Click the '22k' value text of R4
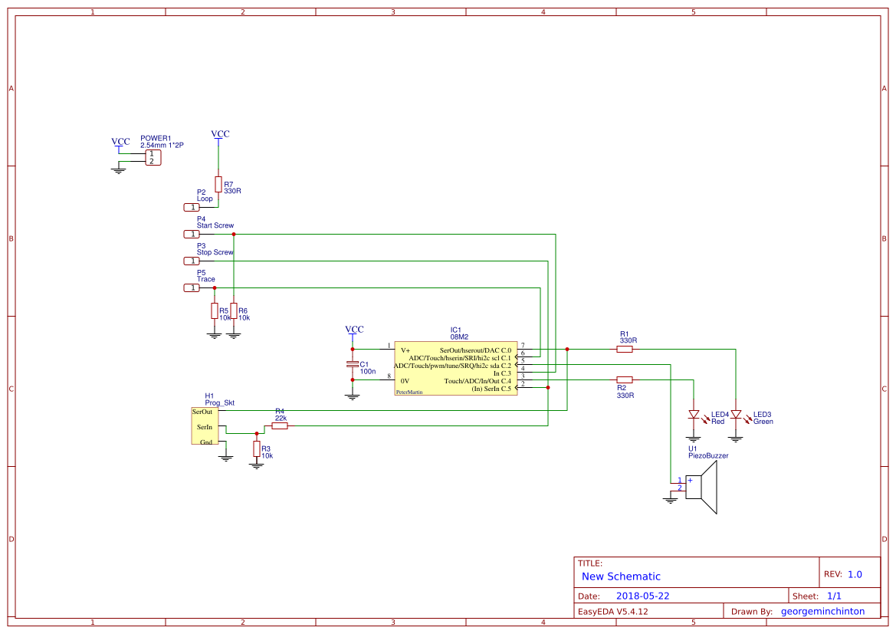Image resolution: width=896 pixels, height=634 pixels. 281,418
